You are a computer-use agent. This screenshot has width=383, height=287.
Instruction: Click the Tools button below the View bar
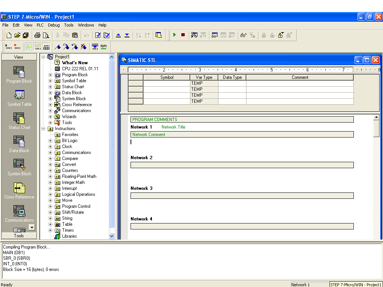pyautogui.click(x=19, y=236)
